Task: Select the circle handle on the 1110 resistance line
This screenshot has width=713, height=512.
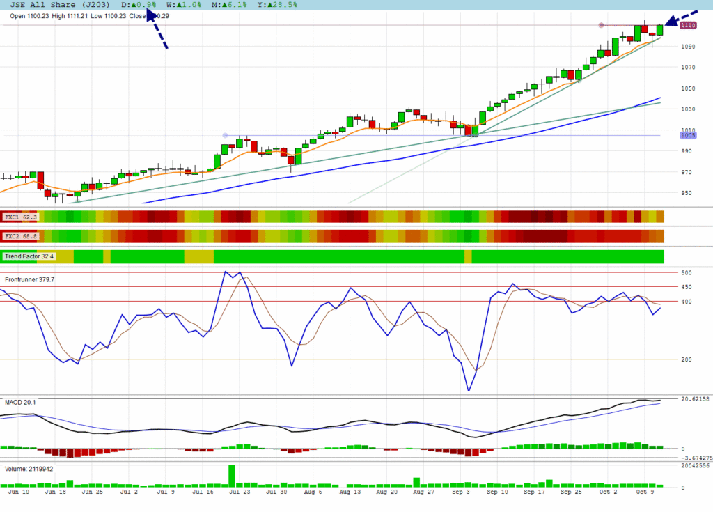Action: (x=601, y=26)
